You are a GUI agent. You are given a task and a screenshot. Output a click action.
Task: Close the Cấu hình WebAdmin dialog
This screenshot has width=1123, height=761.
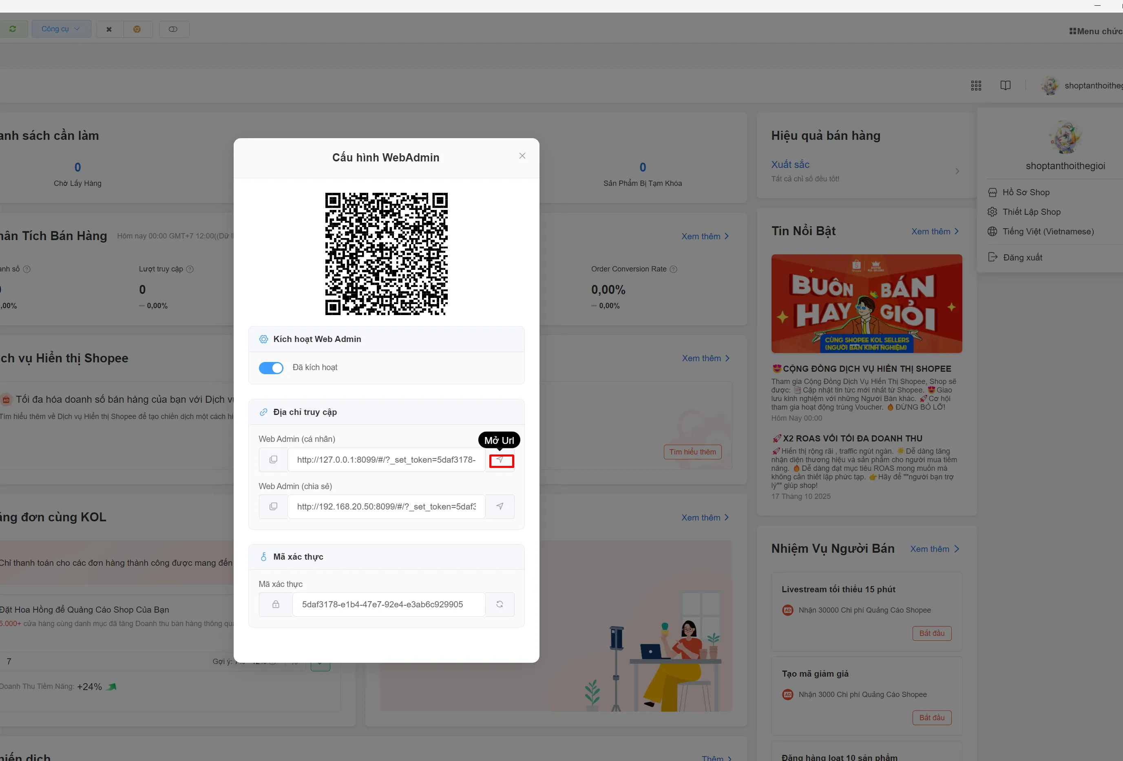point(522,156)
